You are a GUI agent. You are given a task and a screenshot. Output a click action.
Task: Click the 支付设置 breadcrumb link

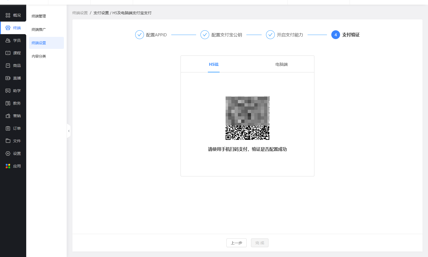[101, 13]
